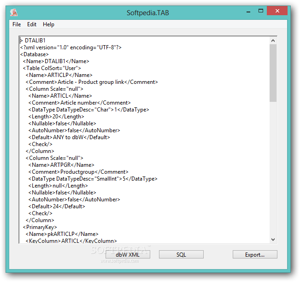
Task: Click the line <Length>null</Length>
Action: point(58,186)
